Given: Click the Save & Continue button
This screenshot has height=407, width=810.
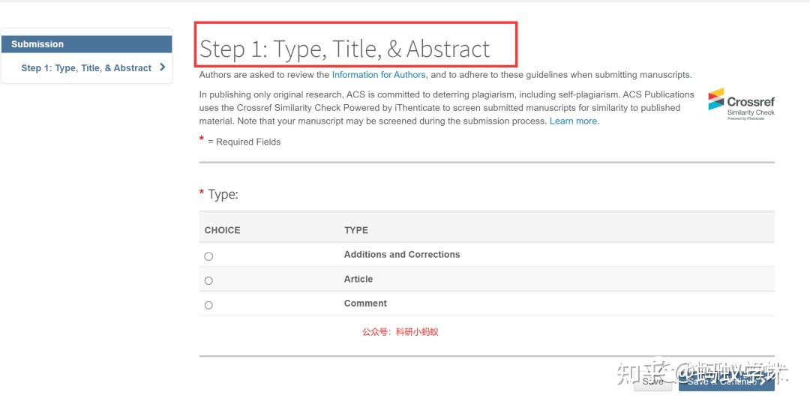Looking at the screenshot, I should pos(725,382).
